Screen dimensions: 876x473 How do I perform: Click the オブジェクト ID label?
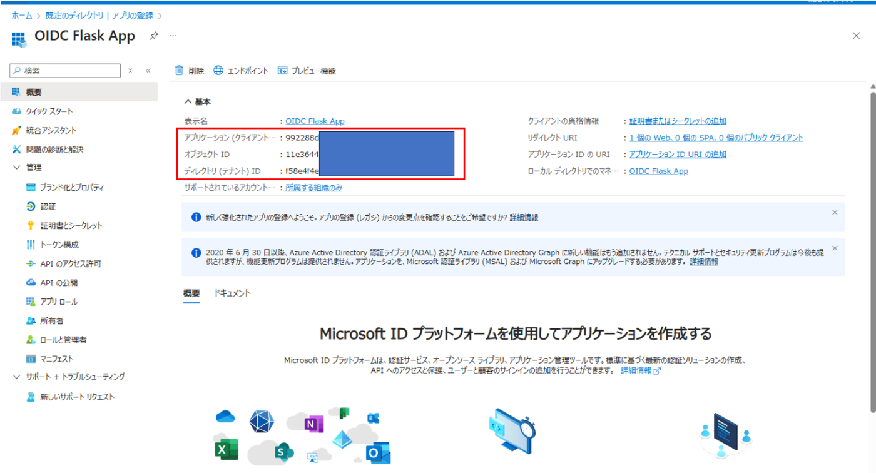[x=206, y=155]
